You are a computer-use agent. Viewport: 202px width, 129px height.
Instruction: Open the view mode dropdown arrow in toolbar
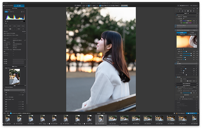(85, 6)
